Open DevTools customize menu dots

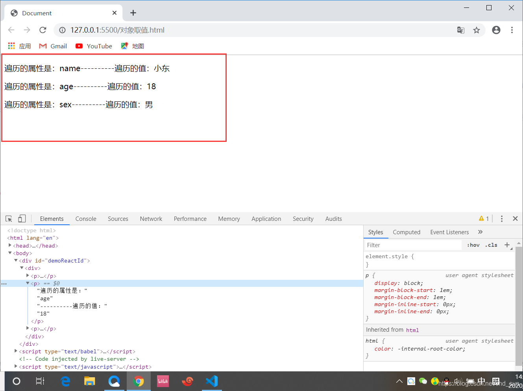tap(501, 219)
